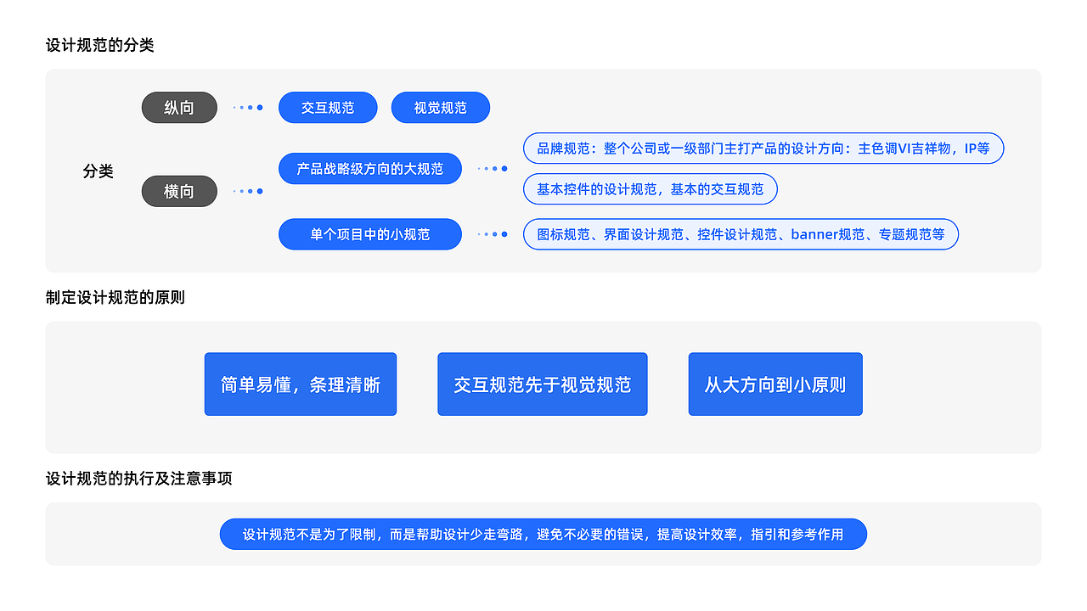Click the 交互规范先于视觉规范 blue box

pos(543,384)
